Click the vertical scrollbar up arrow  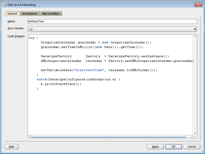coord(195,36)
